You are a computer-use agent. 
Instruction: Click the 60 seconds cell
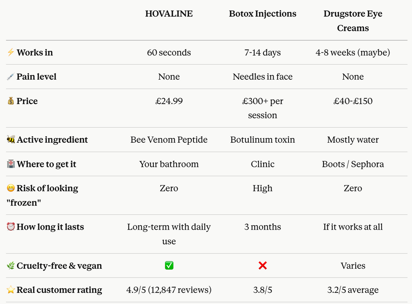(169, 53)
